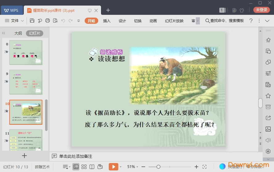The height and width of the screenshot is (172, 274).
Task: Select slide 8 thumbnail
Action: point(26,52)
